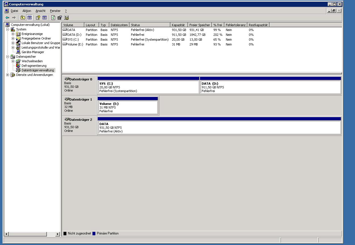Select the DATA (D:) row in volume list
Image resolution: width=355 pixels, height=245 pixels.
tap(202, 35)
